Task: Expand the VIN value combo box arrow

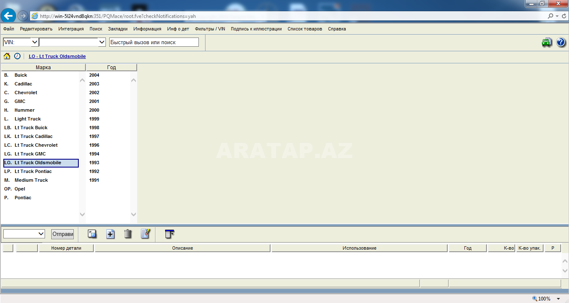Action: tap(102, 42)
